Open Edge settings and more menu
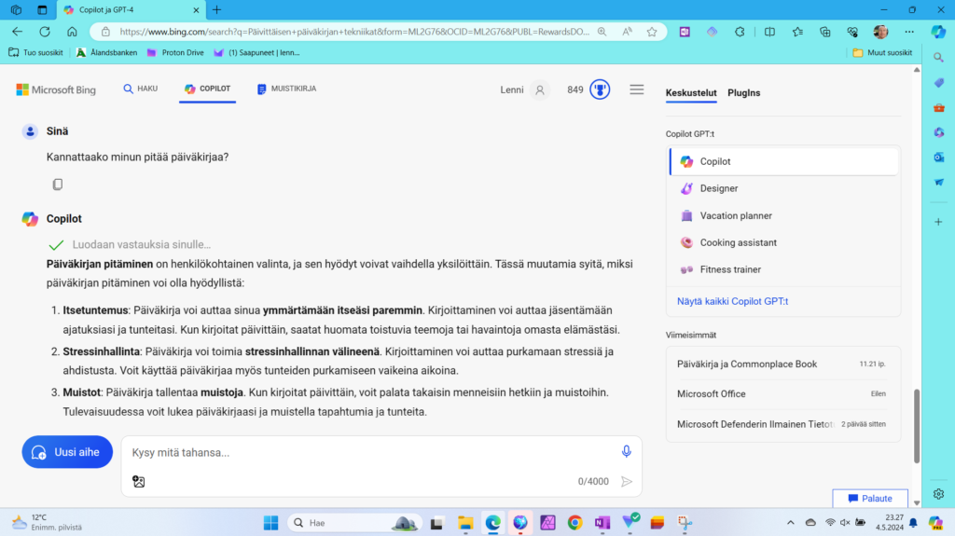 909,32
